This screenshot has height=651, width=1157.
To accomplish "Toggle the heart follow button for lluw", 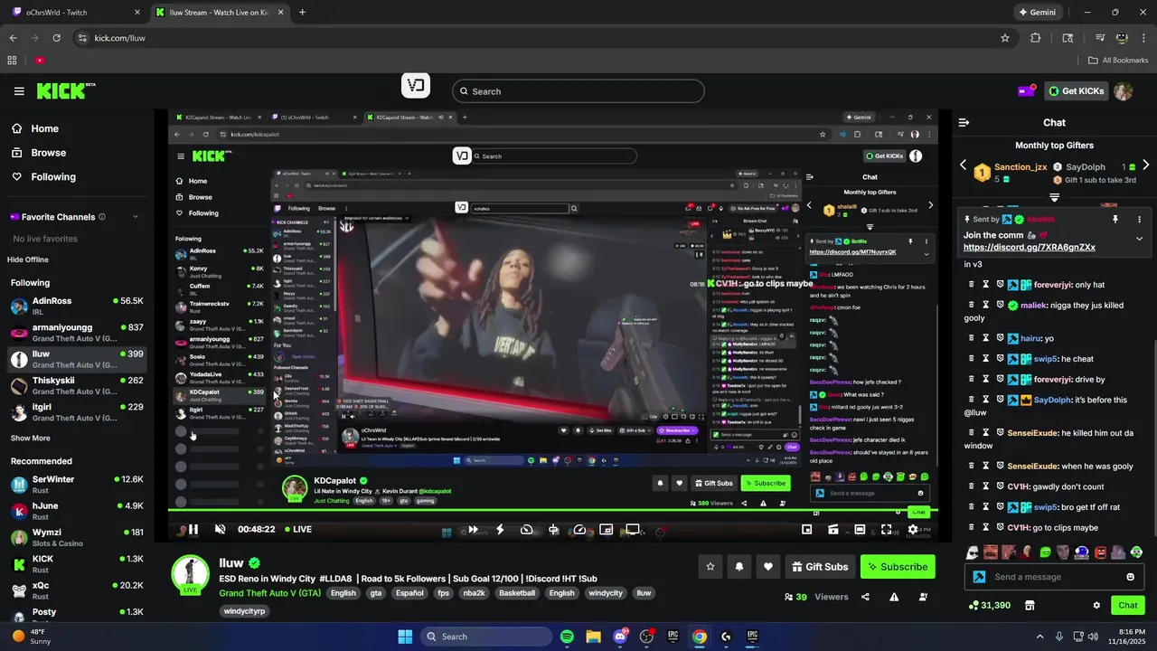I will (768, 567).
